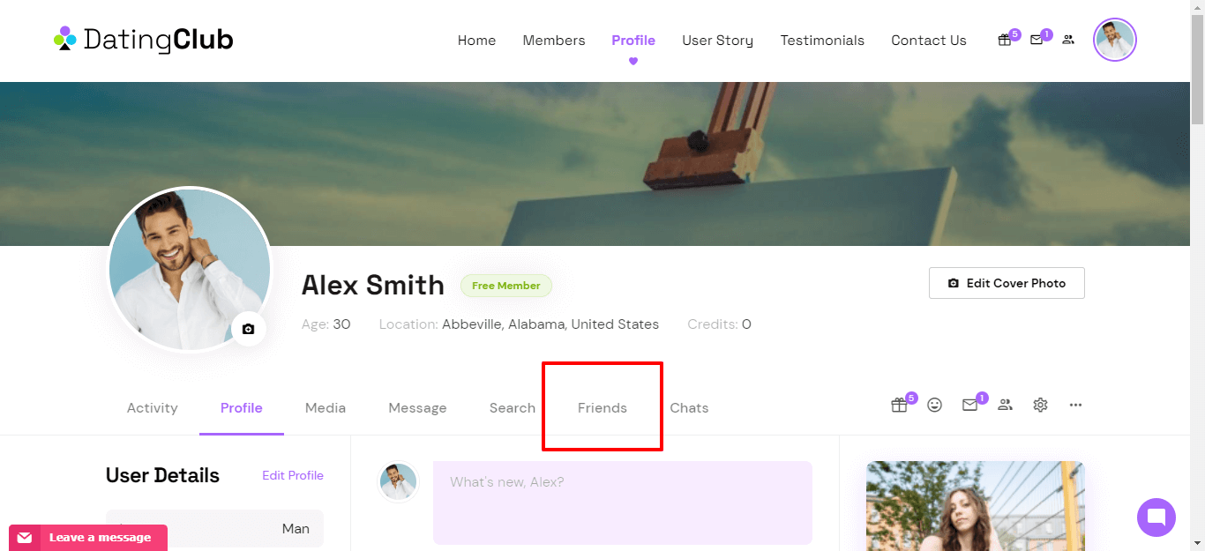This screenshot has width=1205, height=551.
Task: Open user avatar menu in header
Action: [1115, 40]
